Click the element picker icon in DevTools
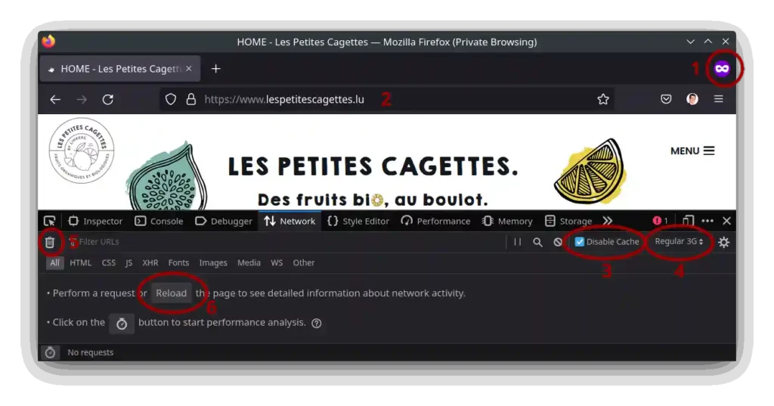 49,222
